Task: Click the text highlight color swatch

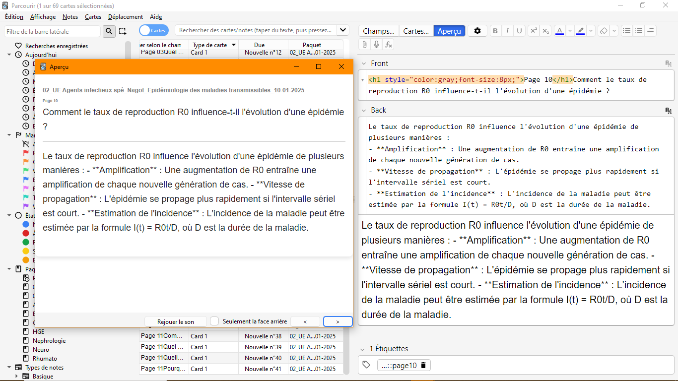Action: pos(580,31)
